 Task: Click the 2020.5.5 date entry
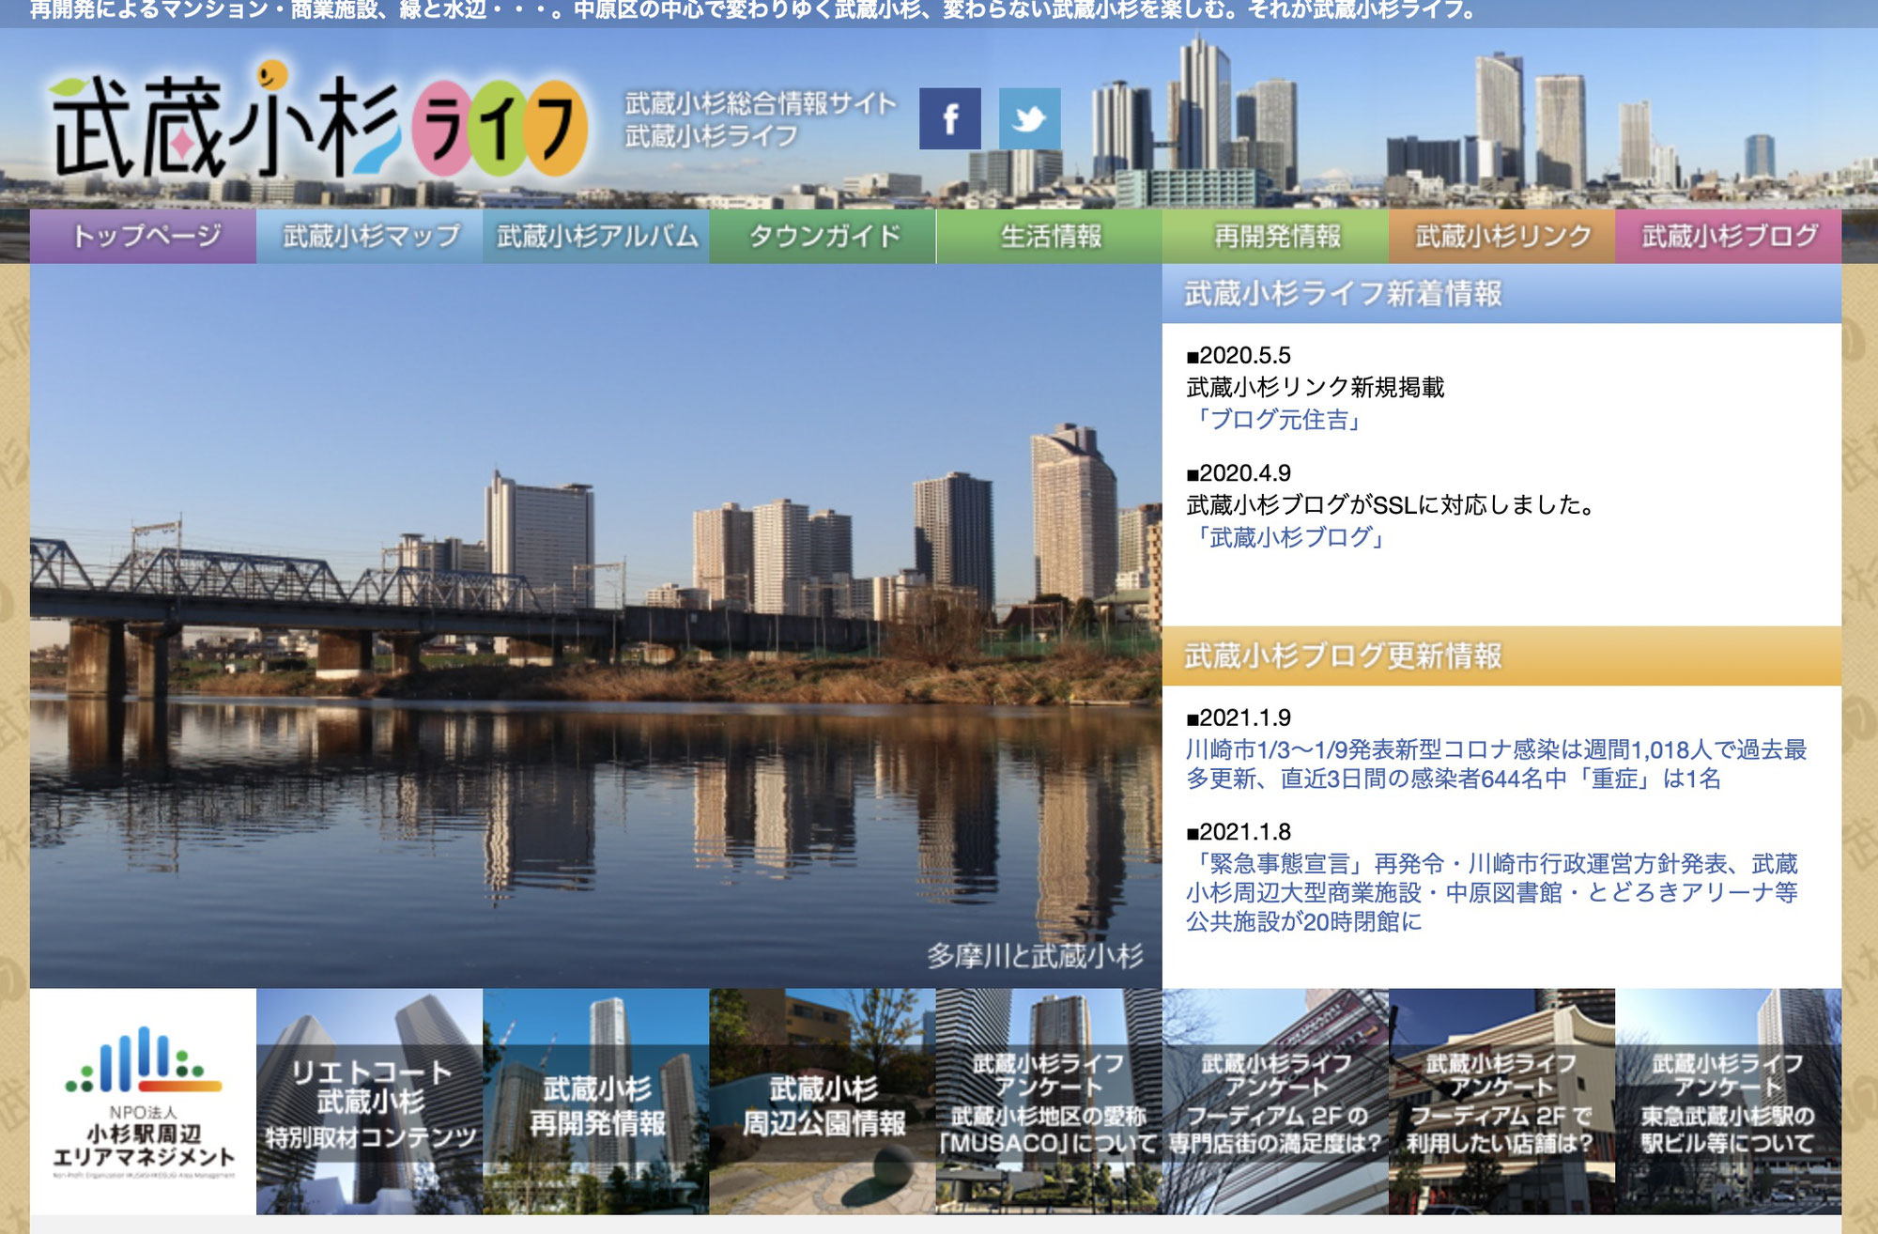(x=1239, y=355)
